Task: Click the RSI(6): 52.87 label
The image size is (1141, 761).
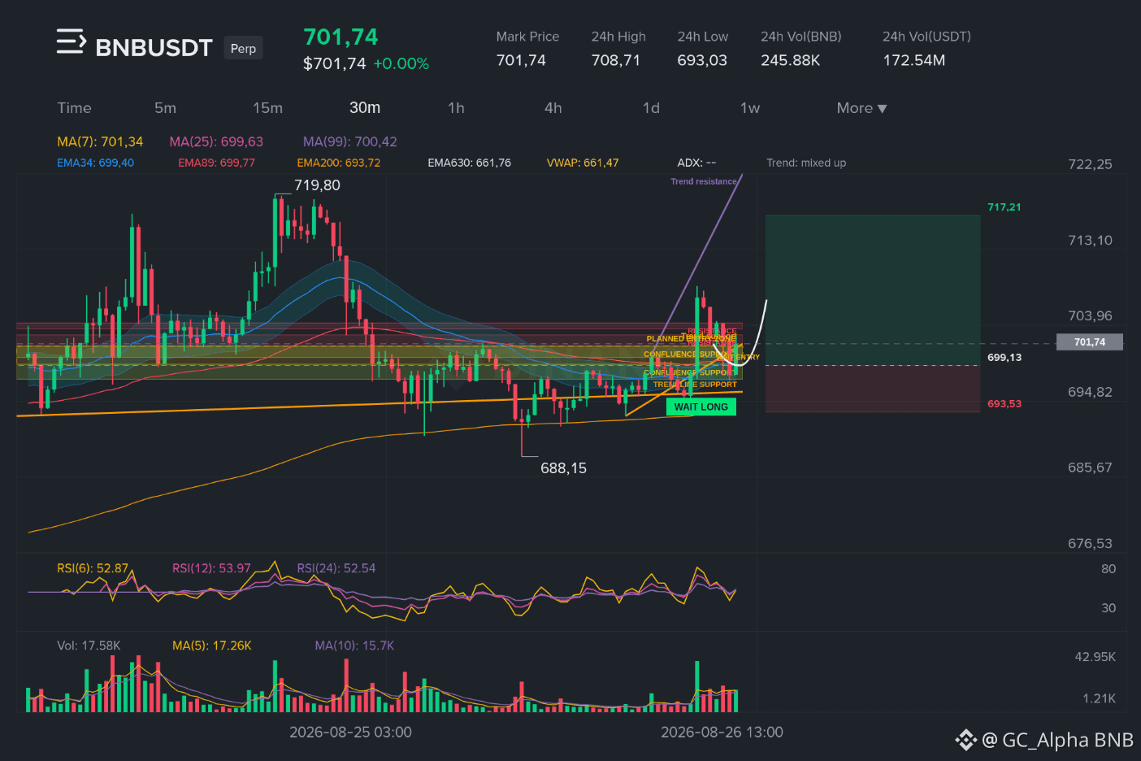Action: [93, 568]
